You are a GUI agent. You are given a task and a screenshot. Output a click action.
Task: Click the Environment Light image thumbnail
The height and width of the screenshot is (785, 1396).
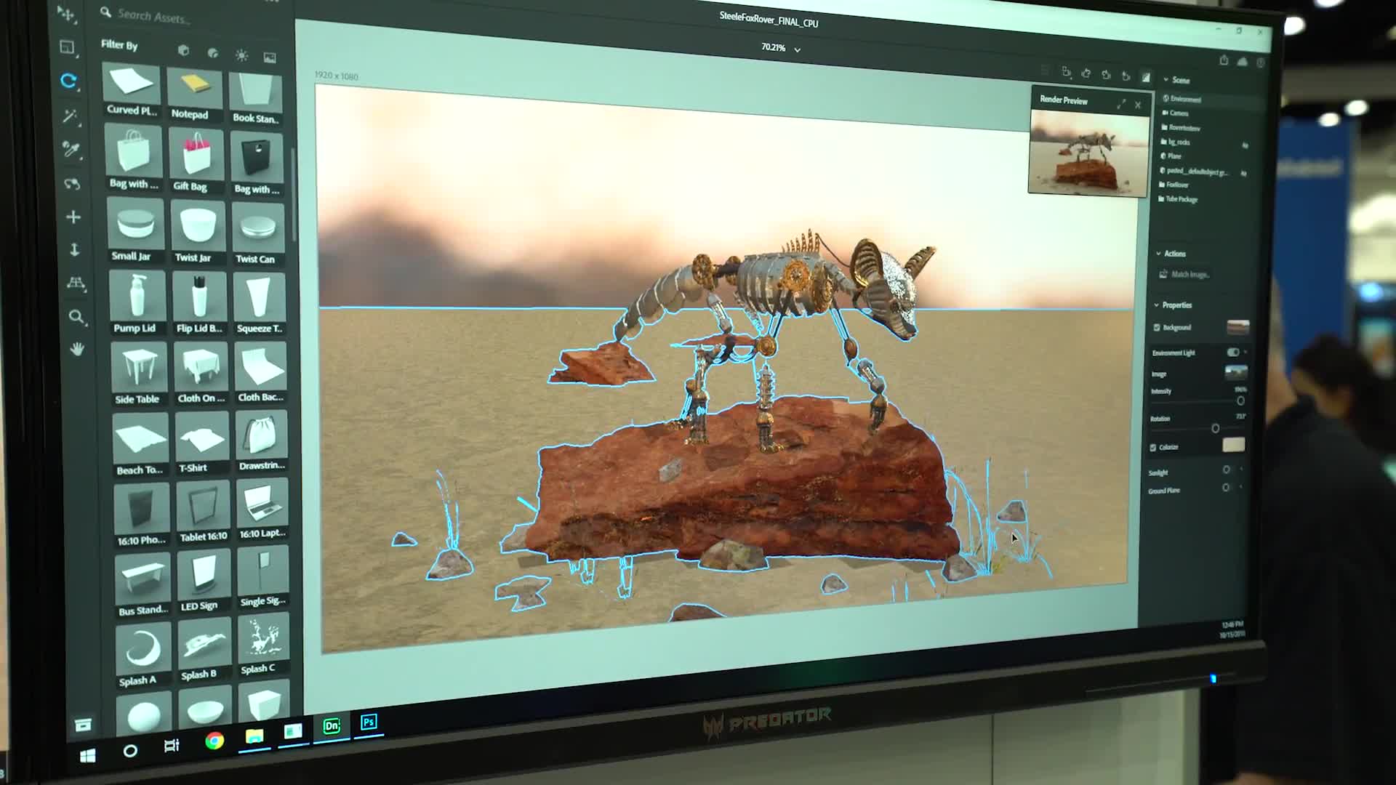[1235, 373]
